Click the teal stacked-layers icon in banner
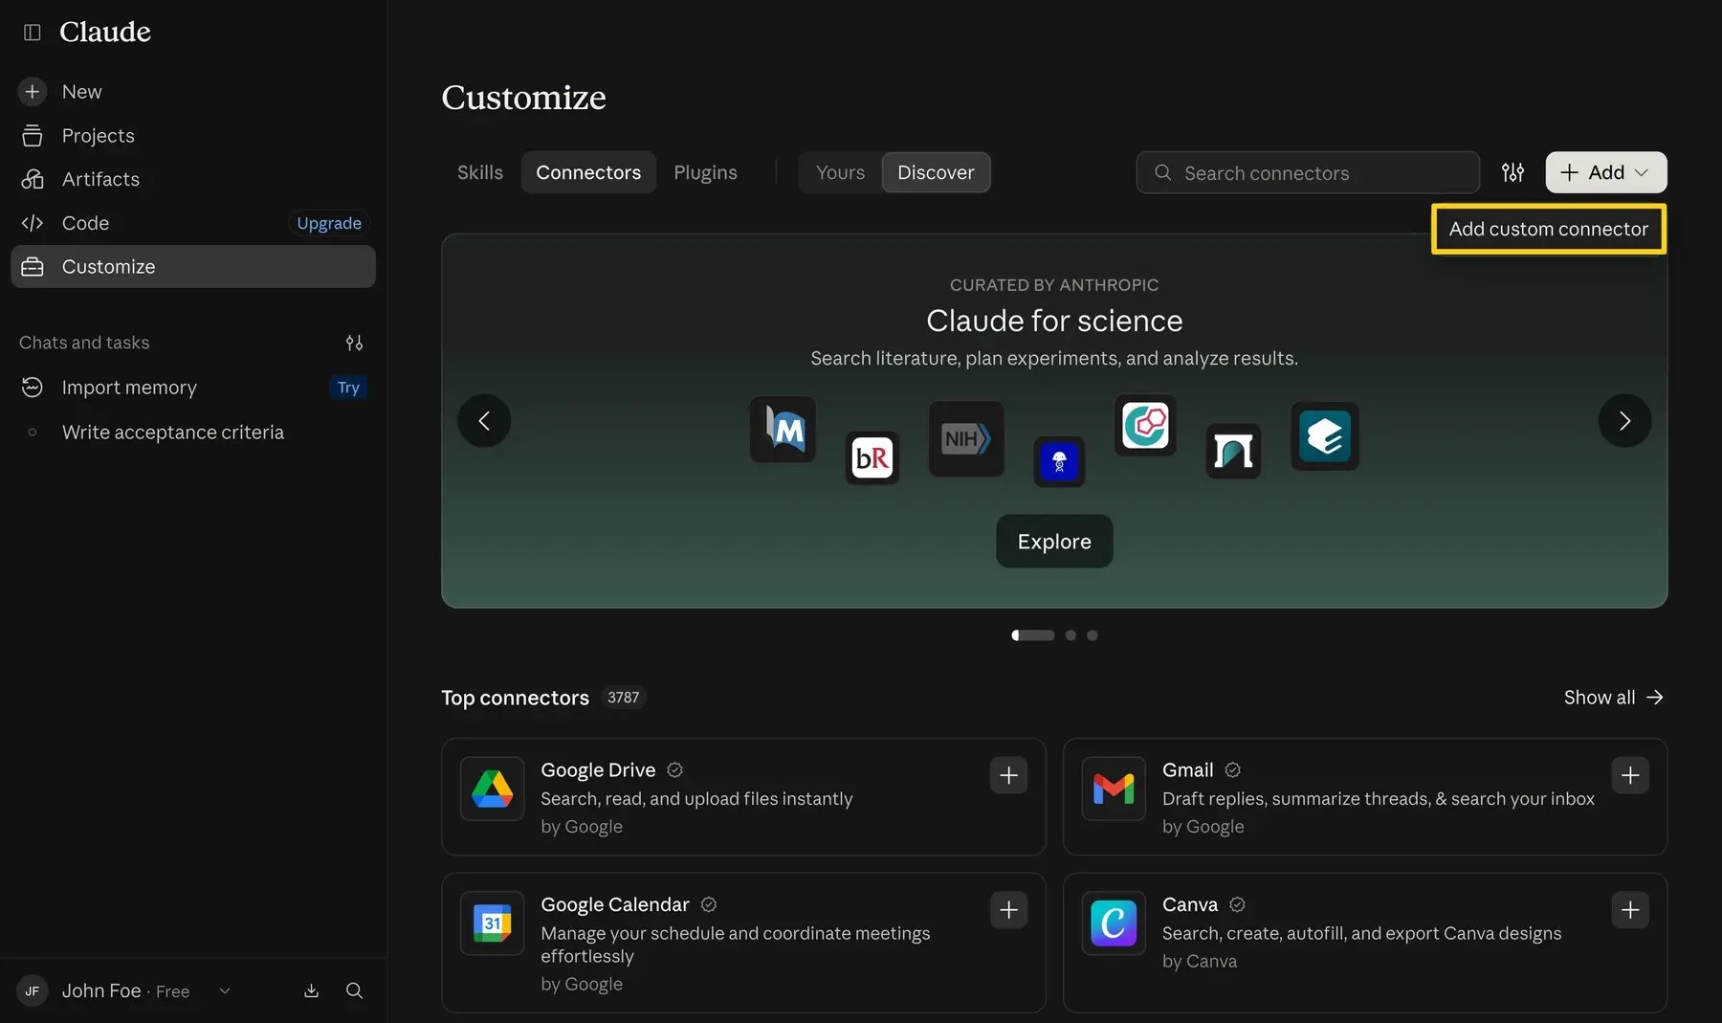Viewport: 1722px width, 1023px height. pyautogui.click(x=1325, y=436)
